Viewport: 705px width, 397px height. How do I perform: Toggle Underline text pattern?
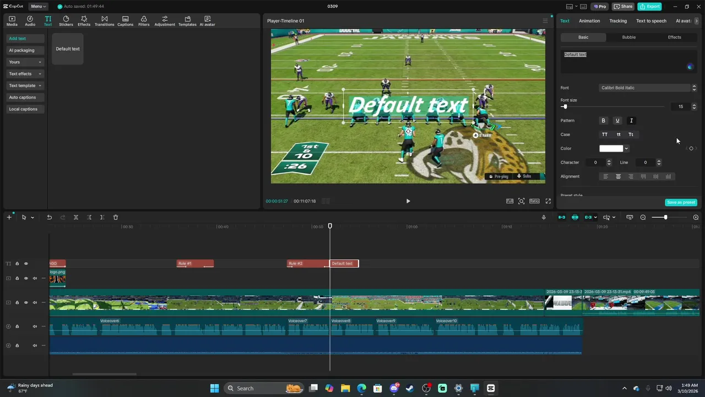[617, 121]
